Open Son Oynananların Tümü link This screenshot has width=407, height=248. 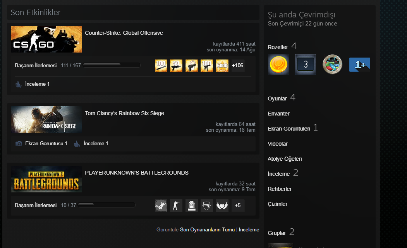click(208, 229)
